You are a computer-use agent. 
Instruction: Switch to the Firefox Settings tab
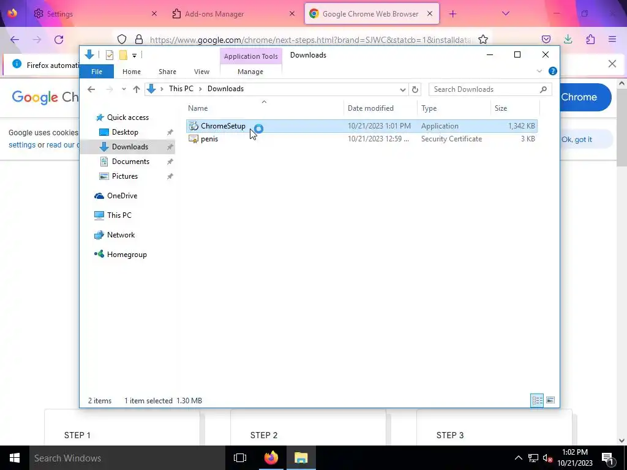tap(94, 14)
